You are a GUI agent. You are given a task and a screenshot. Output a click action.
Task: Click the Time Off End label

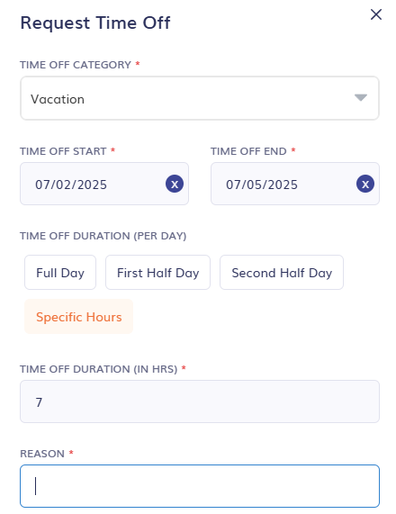(248, 151)
